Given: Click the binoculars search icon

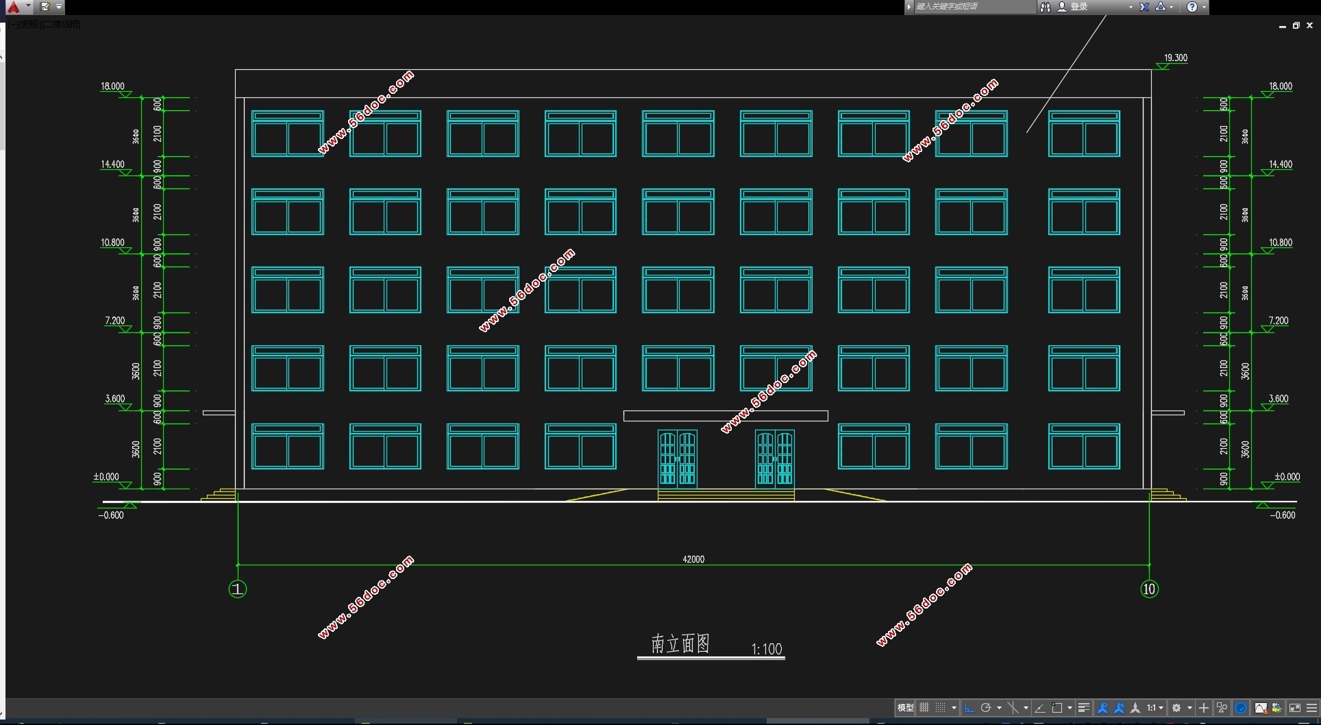Looking at the screenshot, I should (x=1045, y=7).
